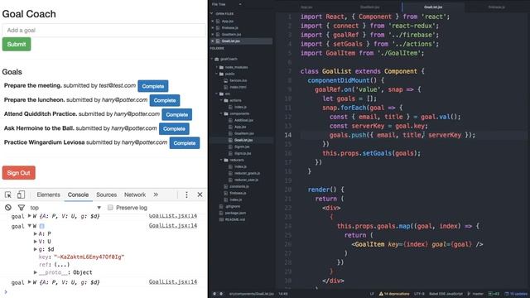Click the updates indicator in the status bar
This screenshot has width=530, height=298.
[x=516, y=294]
